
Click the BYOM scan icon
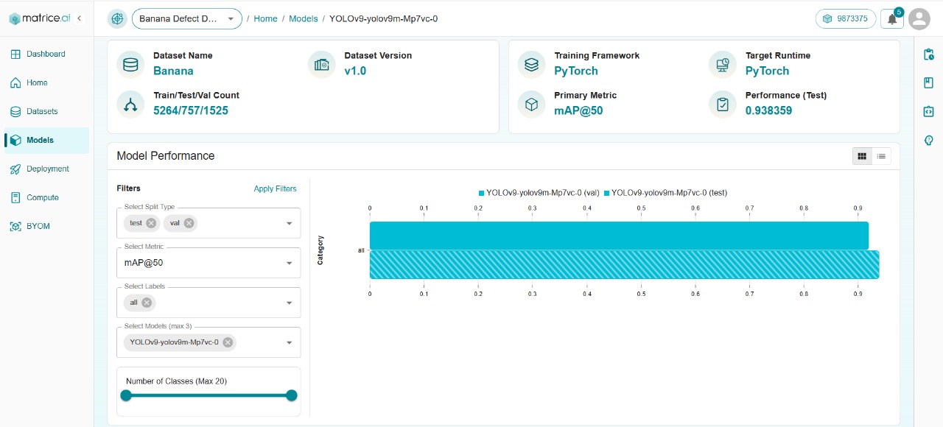[x=15, y=226]
